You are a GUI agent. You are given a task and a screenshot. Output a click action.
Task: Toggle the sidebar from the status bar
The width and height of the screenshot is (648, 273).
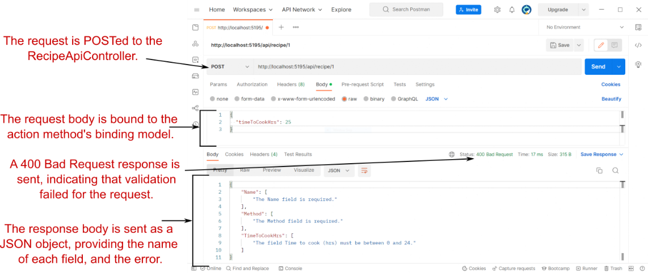194,268
